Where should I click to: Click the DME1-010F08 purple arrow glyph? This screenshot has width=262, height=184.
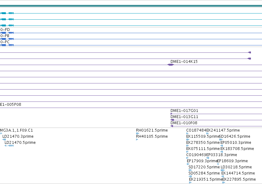pos(171,126)
